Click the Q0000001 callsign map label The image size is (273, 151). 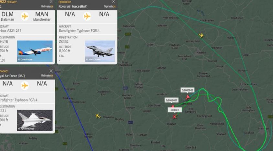pos(171,100)
